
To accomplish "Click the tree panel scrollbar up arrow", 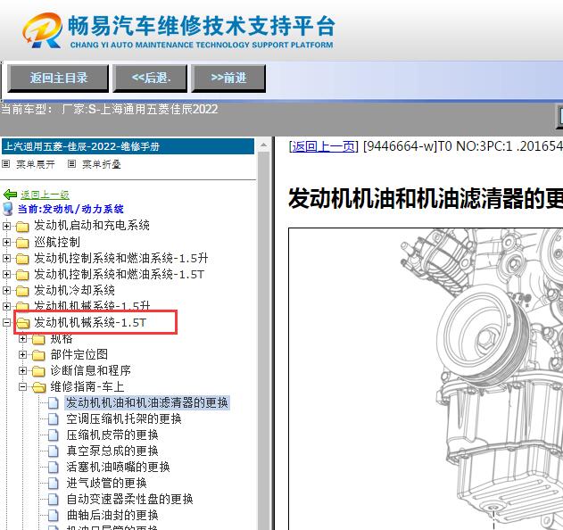I will [263, 145].
